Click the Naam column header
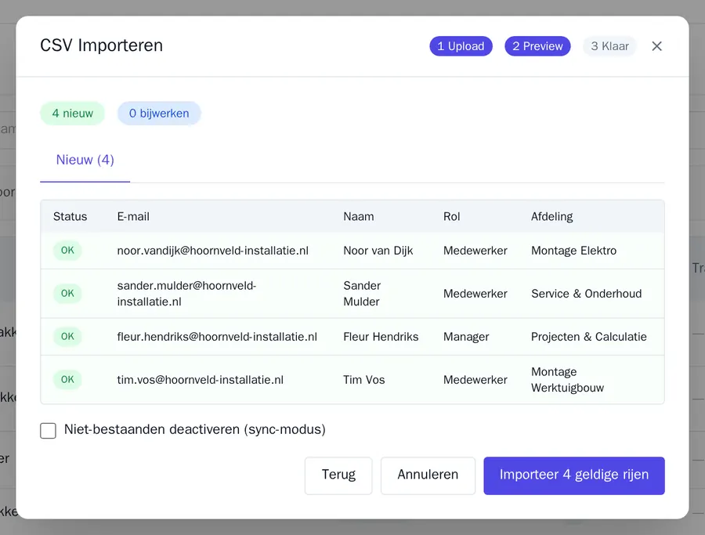705x535 pixels. coord(358,217)
